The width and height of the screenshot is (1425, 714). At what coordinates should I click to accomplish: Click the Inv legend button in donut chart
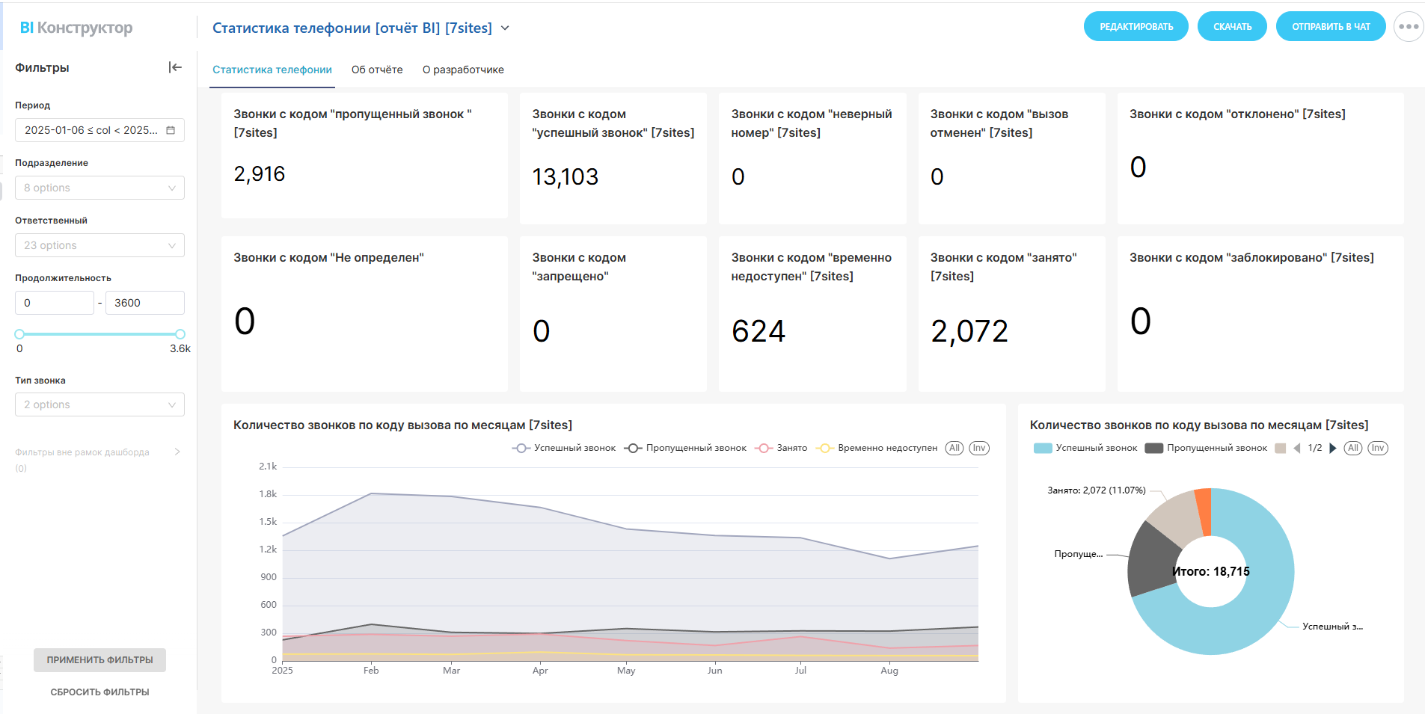point(1377,448)
